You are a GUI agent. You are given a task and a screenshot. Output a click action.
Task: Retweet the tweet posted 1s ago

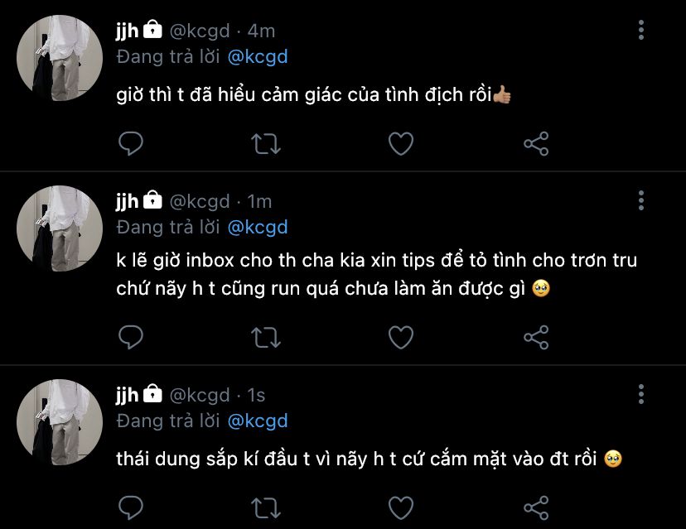click(266, 506)
